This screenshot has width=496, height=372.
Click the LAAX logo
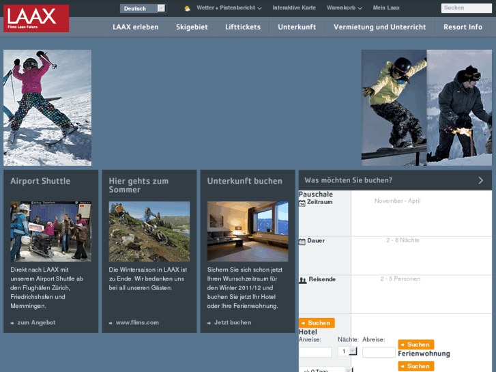coord(36,18)
